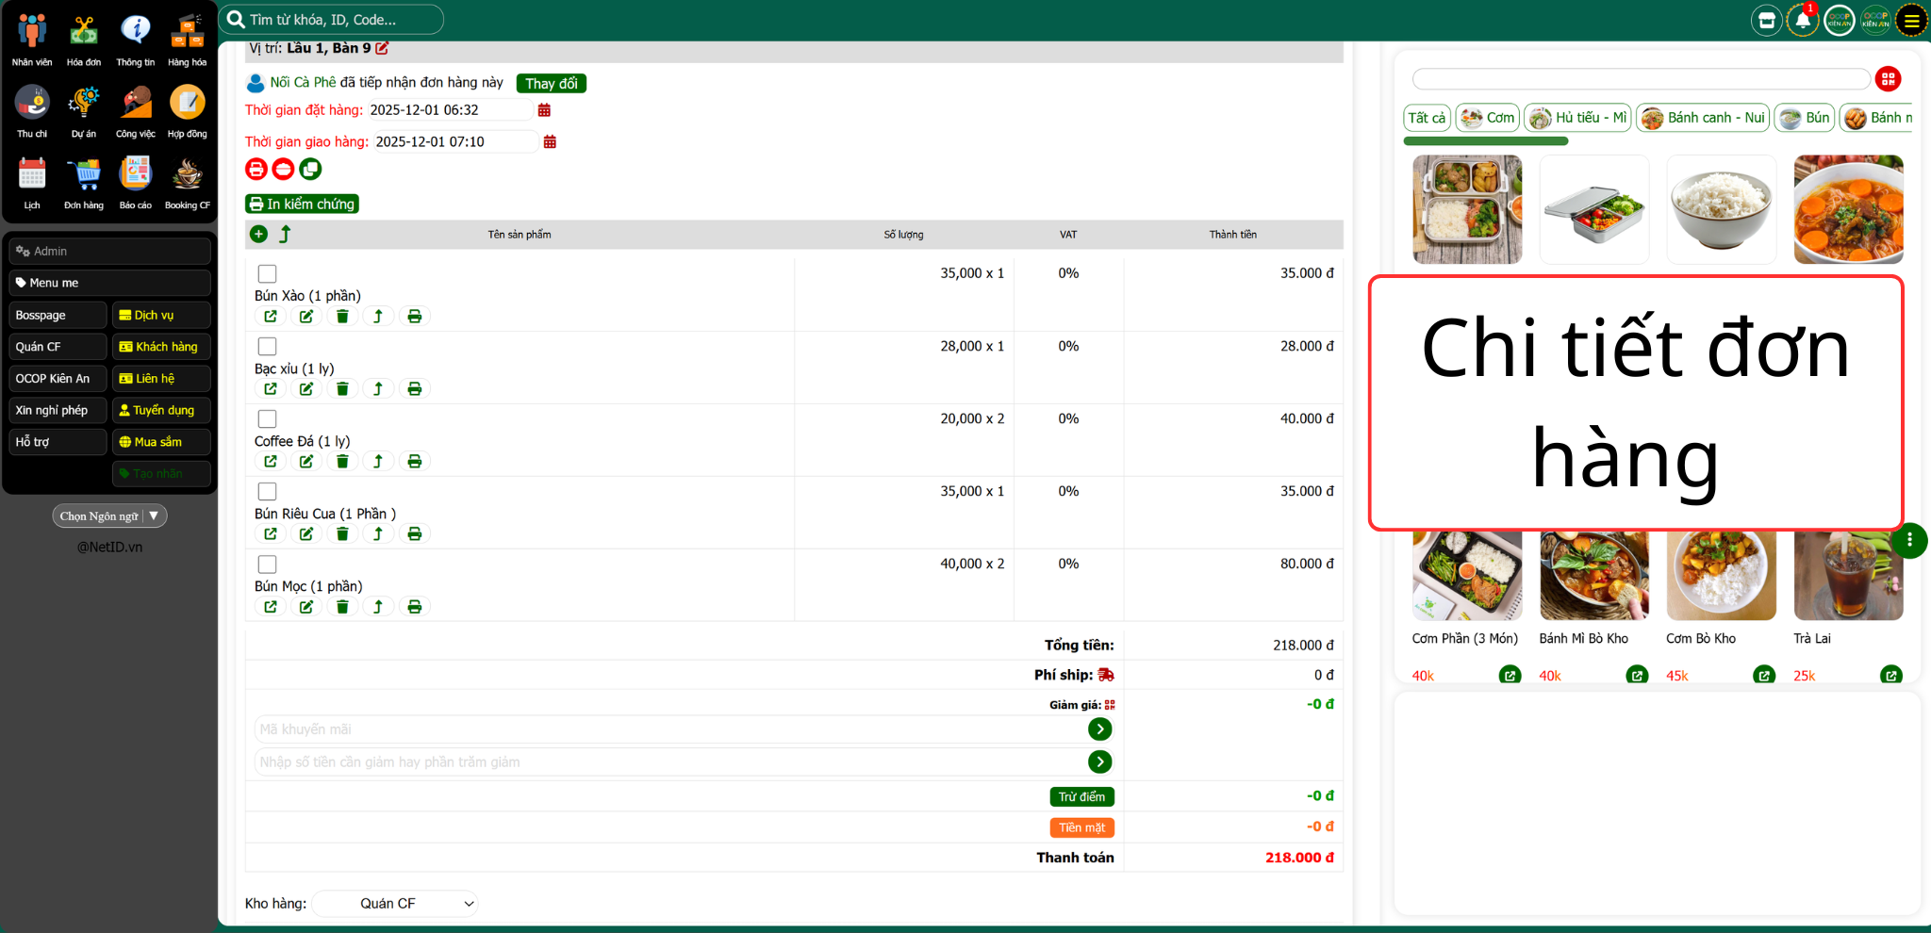Open calendar picker for Thời gian đặt hàng
1931x933 pixels.
[544, 110]
